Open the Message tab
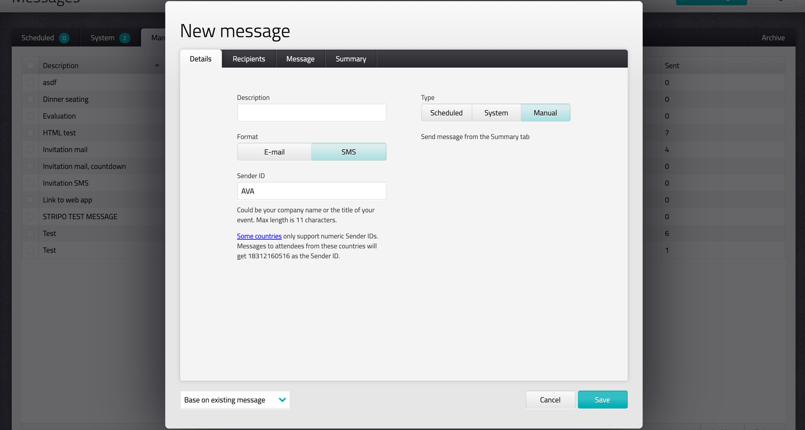Screen dimensions: 805x430 [x=300, y=59]
